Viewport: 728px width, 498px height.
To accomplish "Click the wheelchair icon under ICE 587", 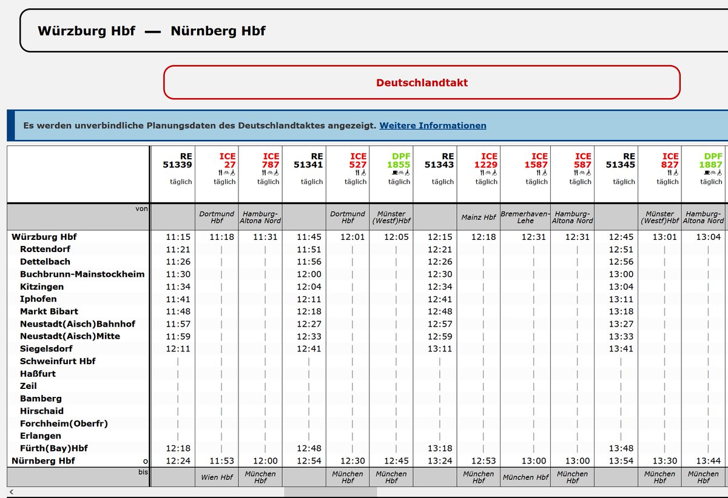I will (x=589, y=173).
